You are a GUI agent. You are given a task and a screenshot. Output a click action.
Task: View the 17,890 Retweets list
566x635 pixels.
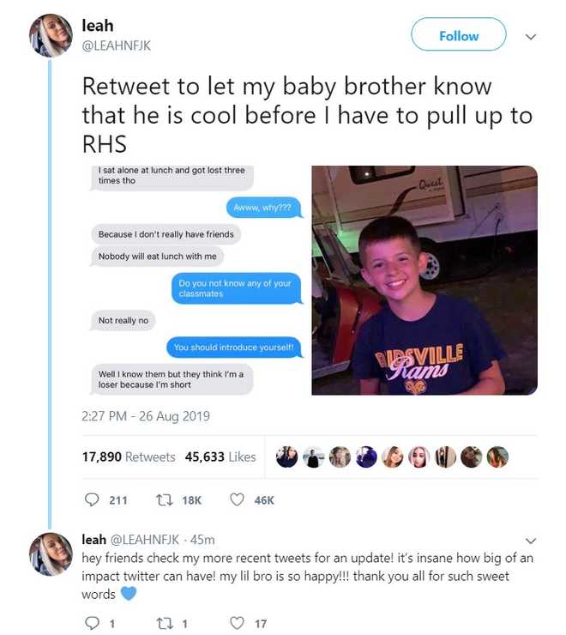(129, 457)
